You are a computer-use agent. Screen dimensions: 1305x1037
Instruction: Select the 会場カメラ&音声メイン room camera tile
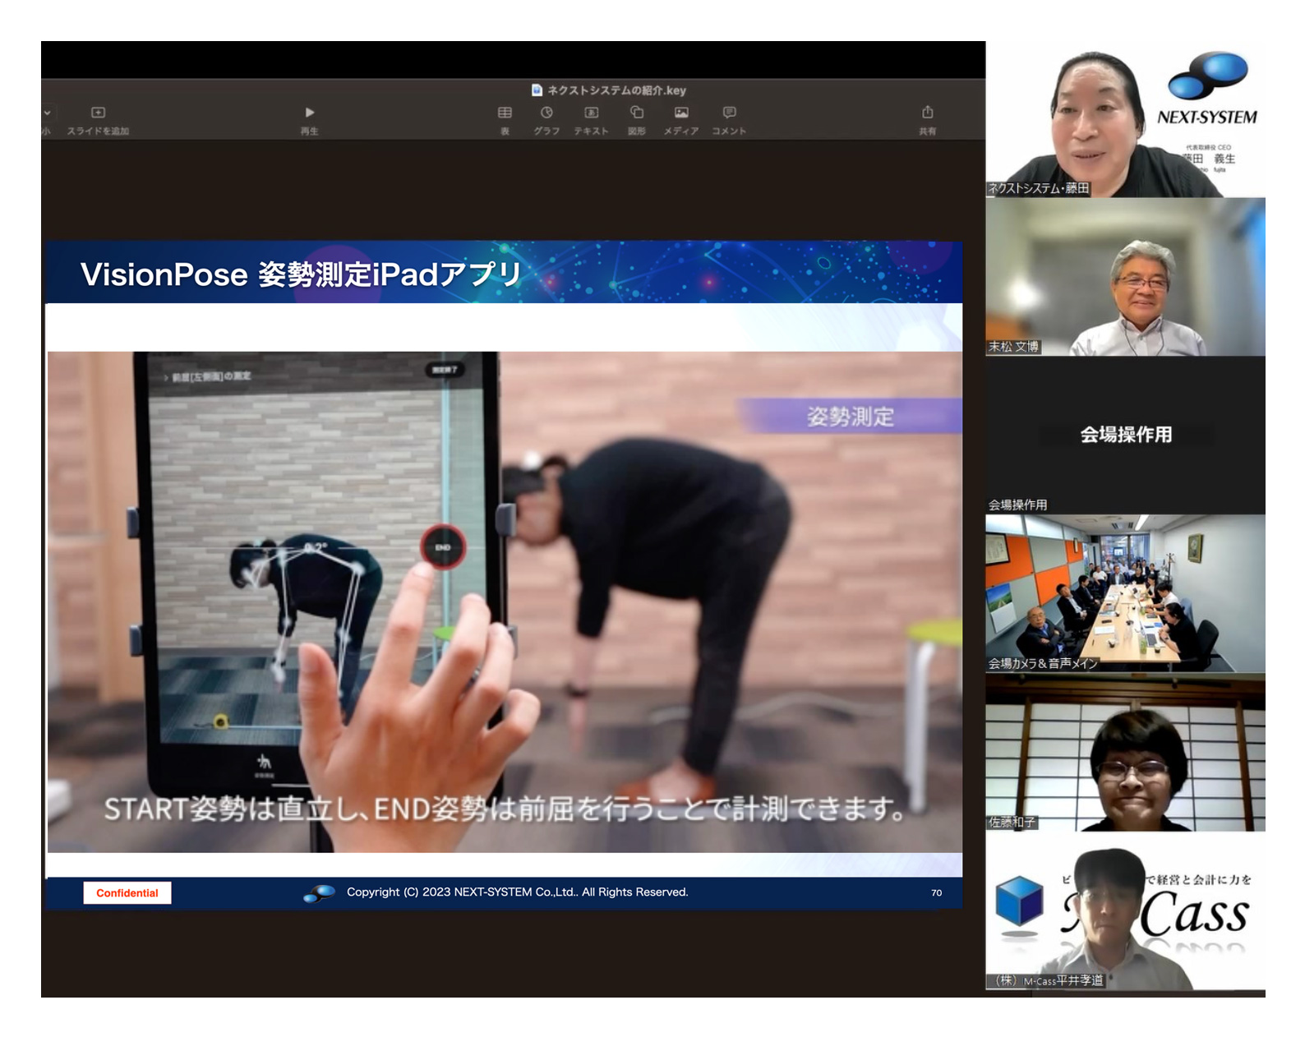(x=1125, y=593)
